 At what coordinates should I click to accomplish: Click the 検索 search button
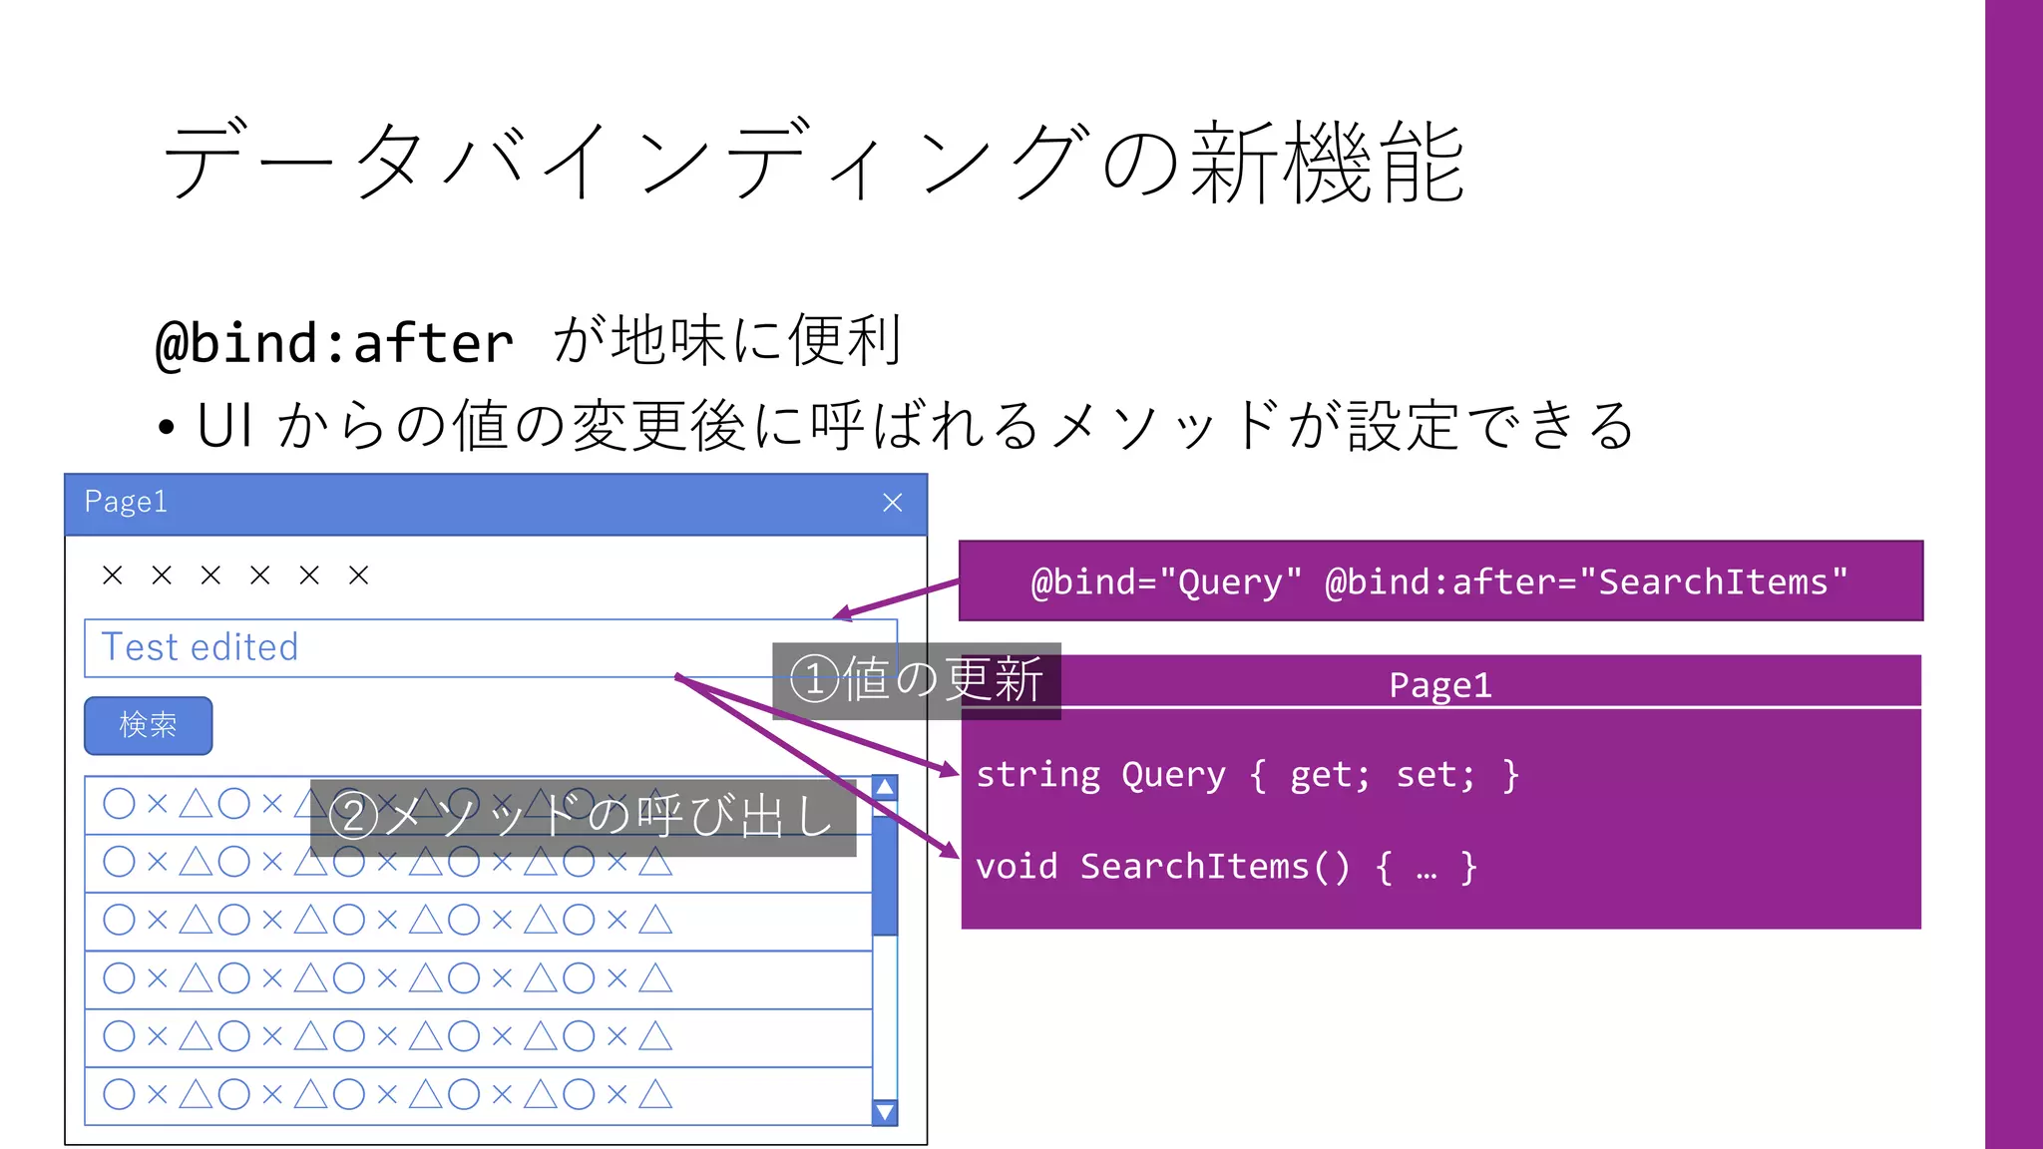point(149,725)
